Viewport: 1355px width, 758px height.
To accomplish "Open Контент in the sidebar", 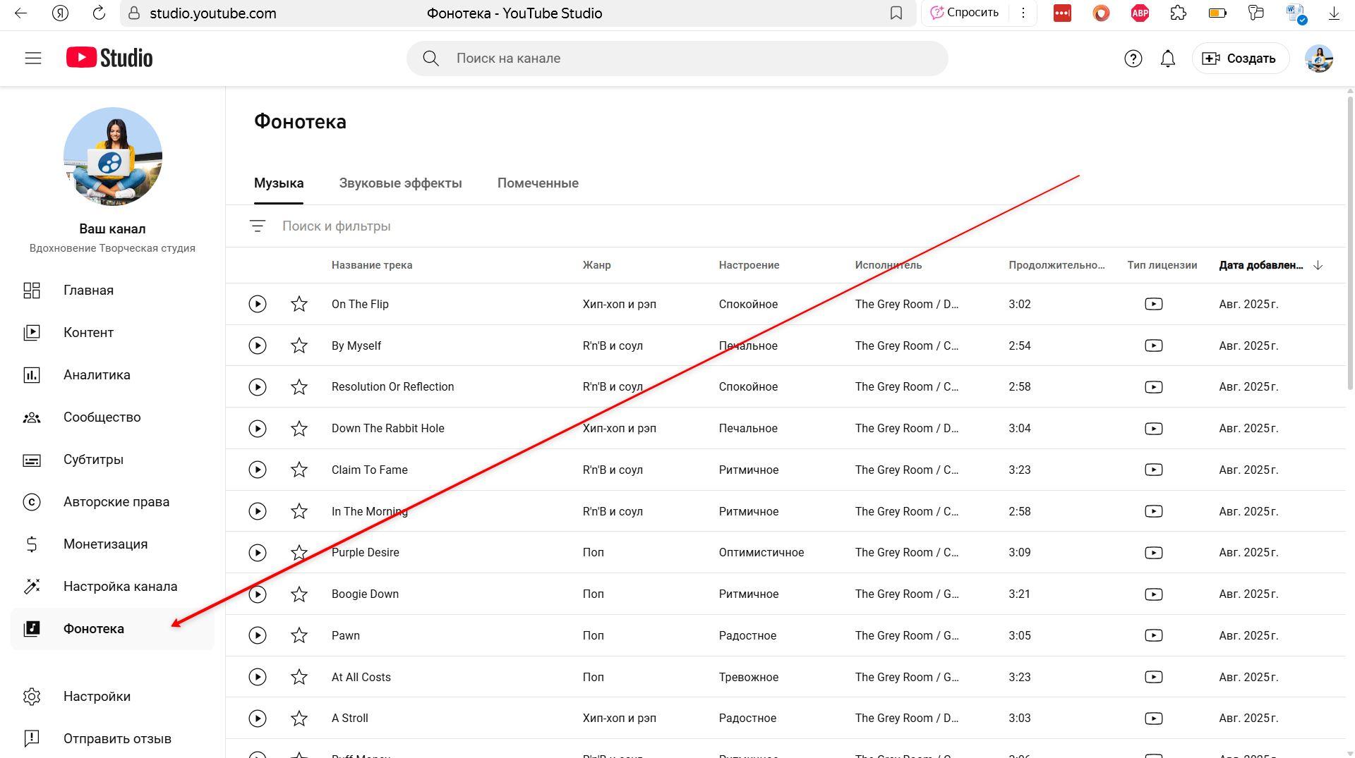I will coord(112,333).
